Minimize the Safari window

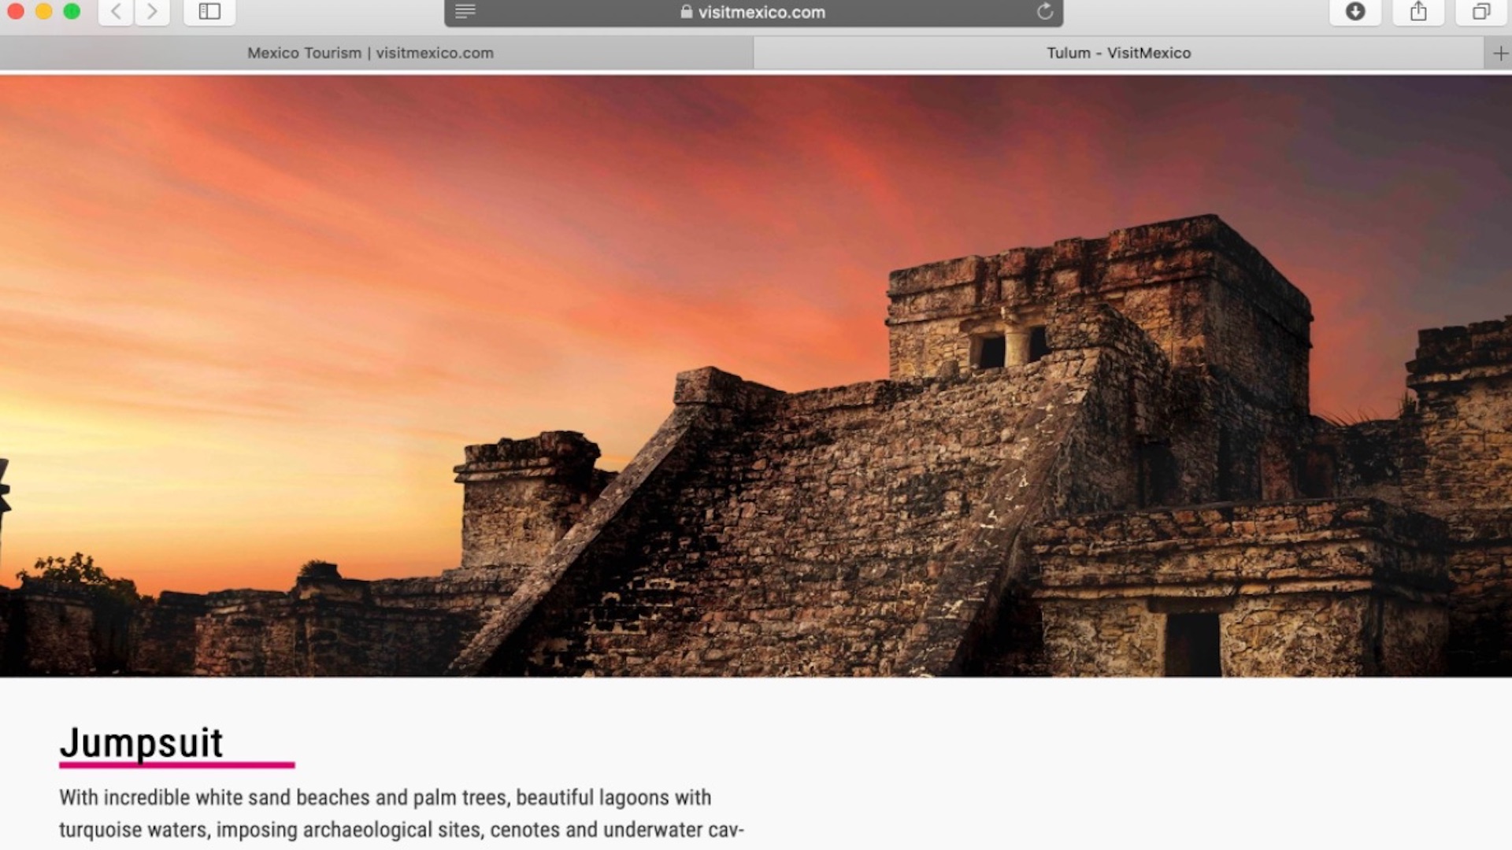[44, 12]
